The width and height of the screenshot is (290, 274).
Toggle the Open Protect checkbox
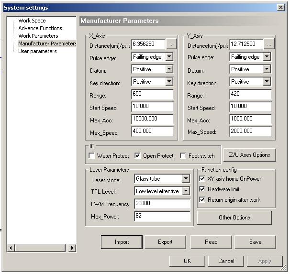coord(137,156)
